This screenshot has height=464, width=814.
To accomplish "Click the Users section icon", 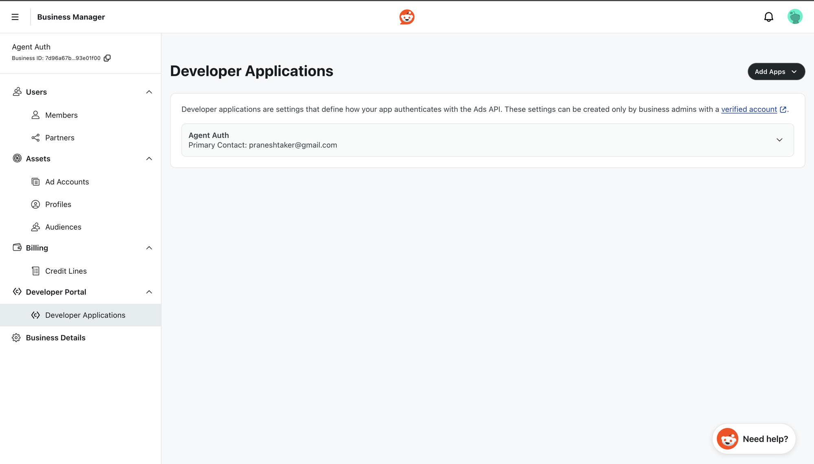I will (17, 92).
